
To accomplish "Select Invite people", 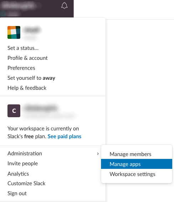I will point(23,164).
